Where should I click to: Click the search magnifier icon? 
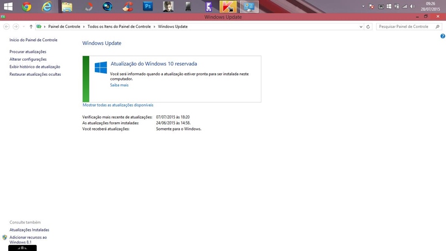coord(438,26)
